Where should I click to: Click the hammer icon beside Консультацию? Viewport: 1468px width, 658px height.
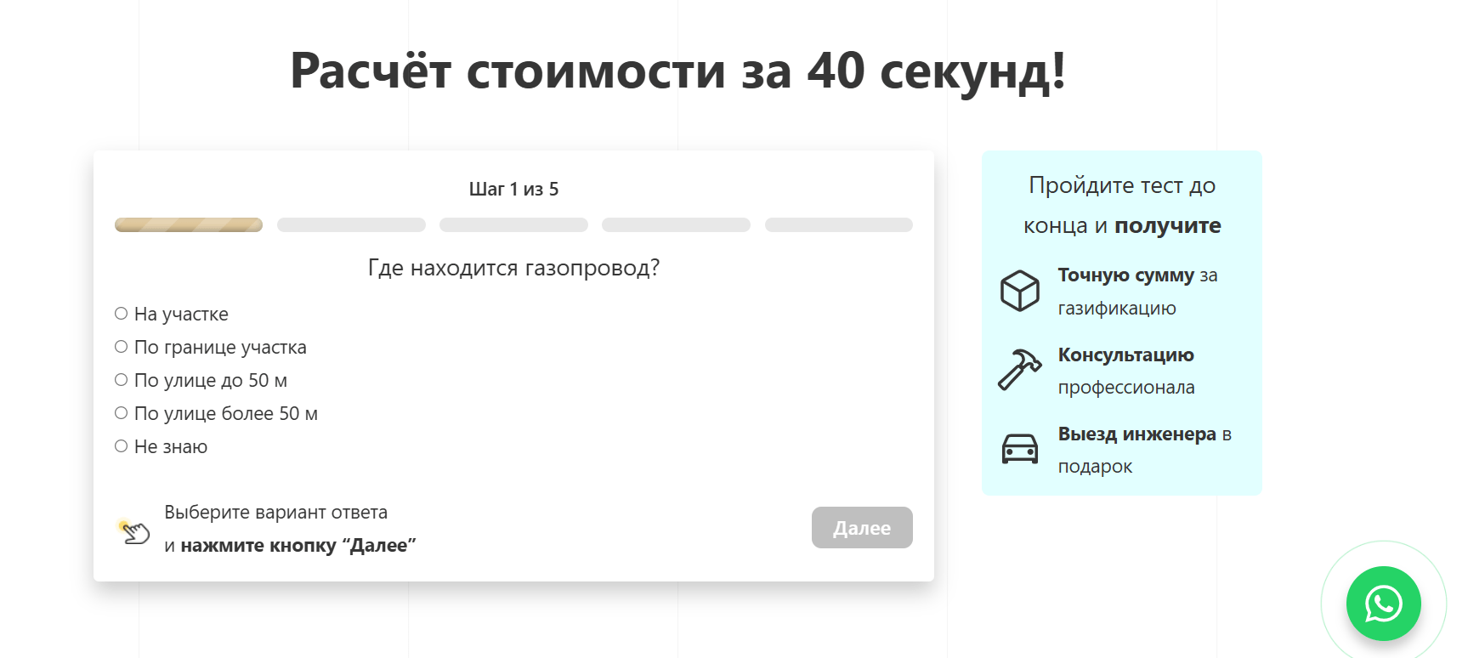point(1019,370)
